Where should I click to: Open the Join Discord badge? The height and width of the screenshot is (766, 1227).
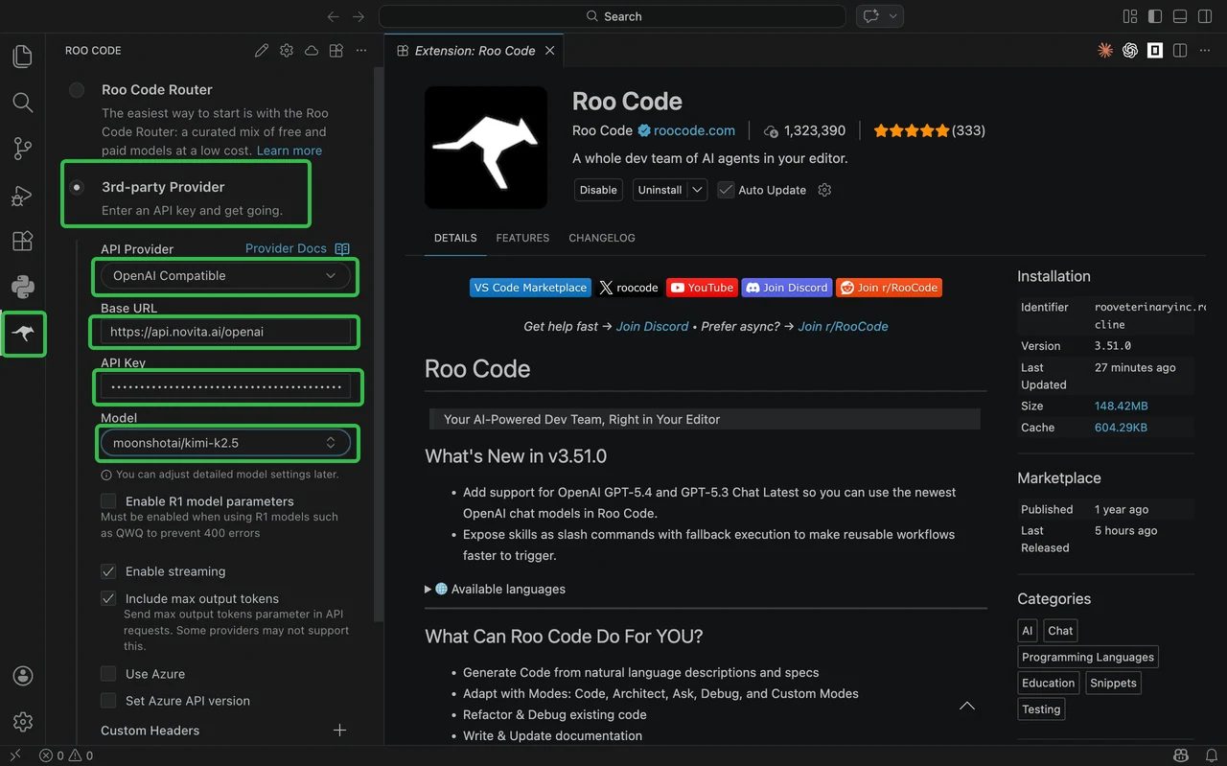787,288
